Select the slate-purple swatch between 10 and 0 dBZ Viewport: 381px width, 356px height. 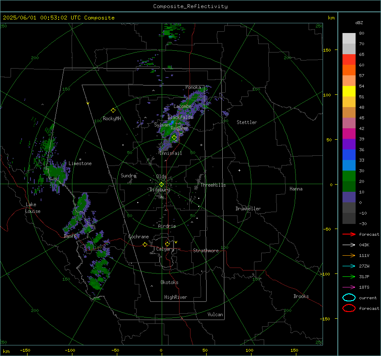[349, 197]
